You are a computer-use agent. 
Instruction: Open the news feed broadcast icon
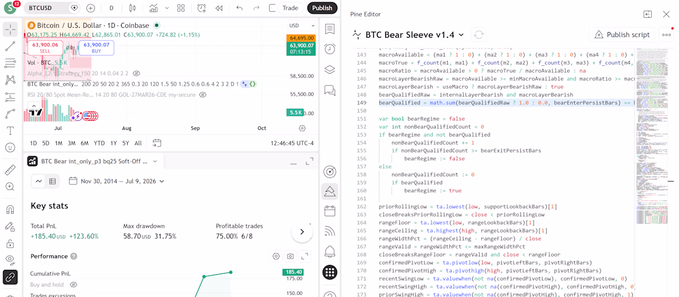(x=330, y=231)
